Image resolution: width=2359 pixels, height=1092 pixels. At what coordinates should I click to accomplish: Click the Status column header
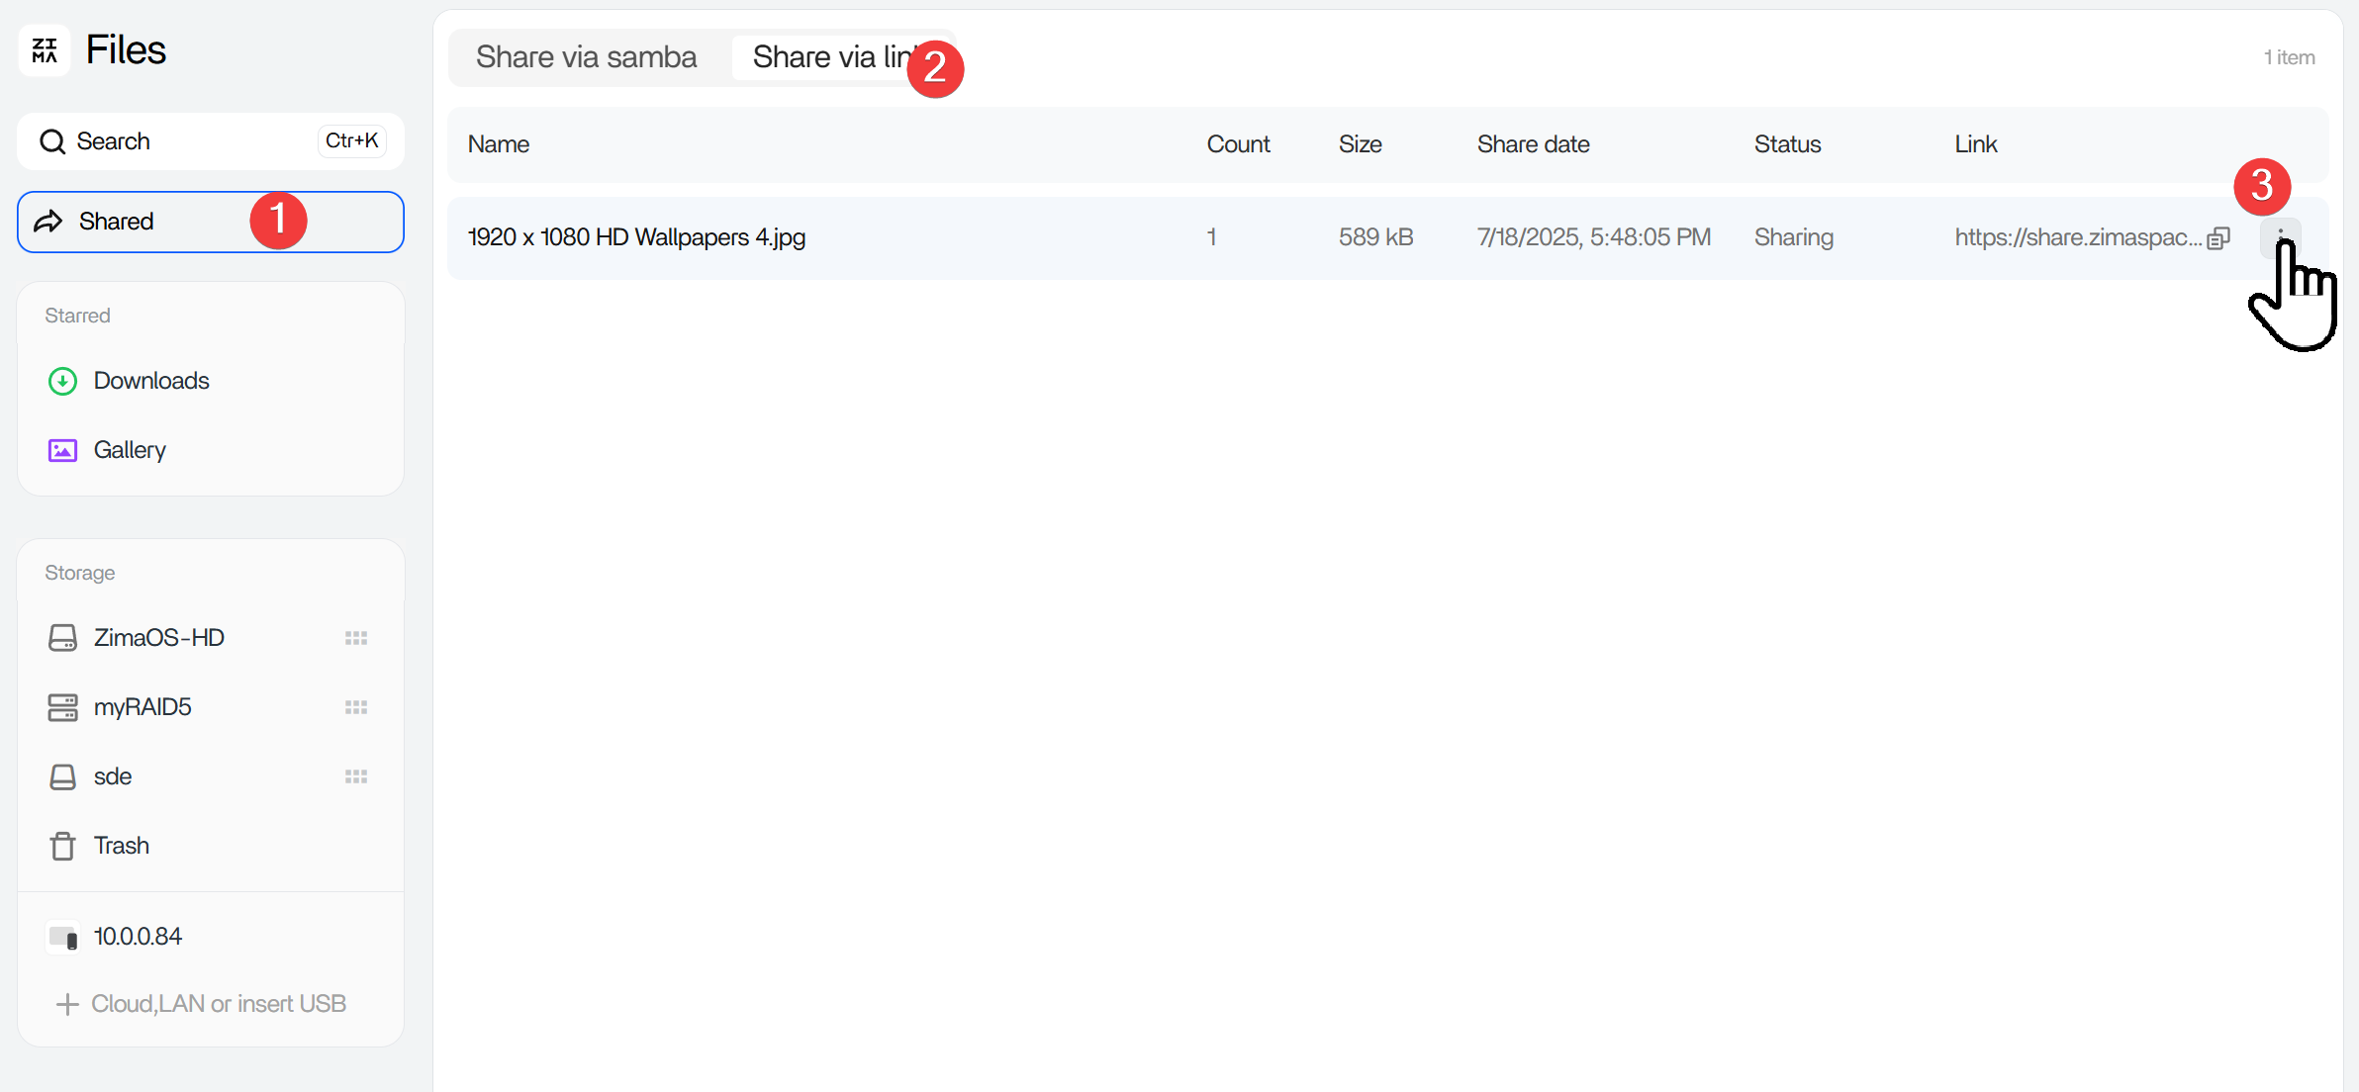coord(1788,144)
